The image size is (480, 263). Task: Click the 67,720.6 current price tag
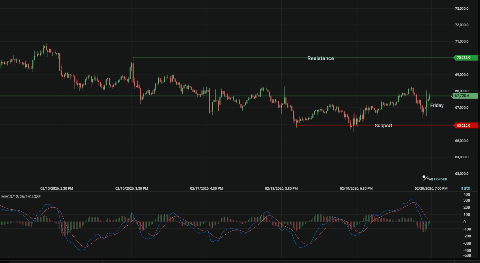point(464,96)
